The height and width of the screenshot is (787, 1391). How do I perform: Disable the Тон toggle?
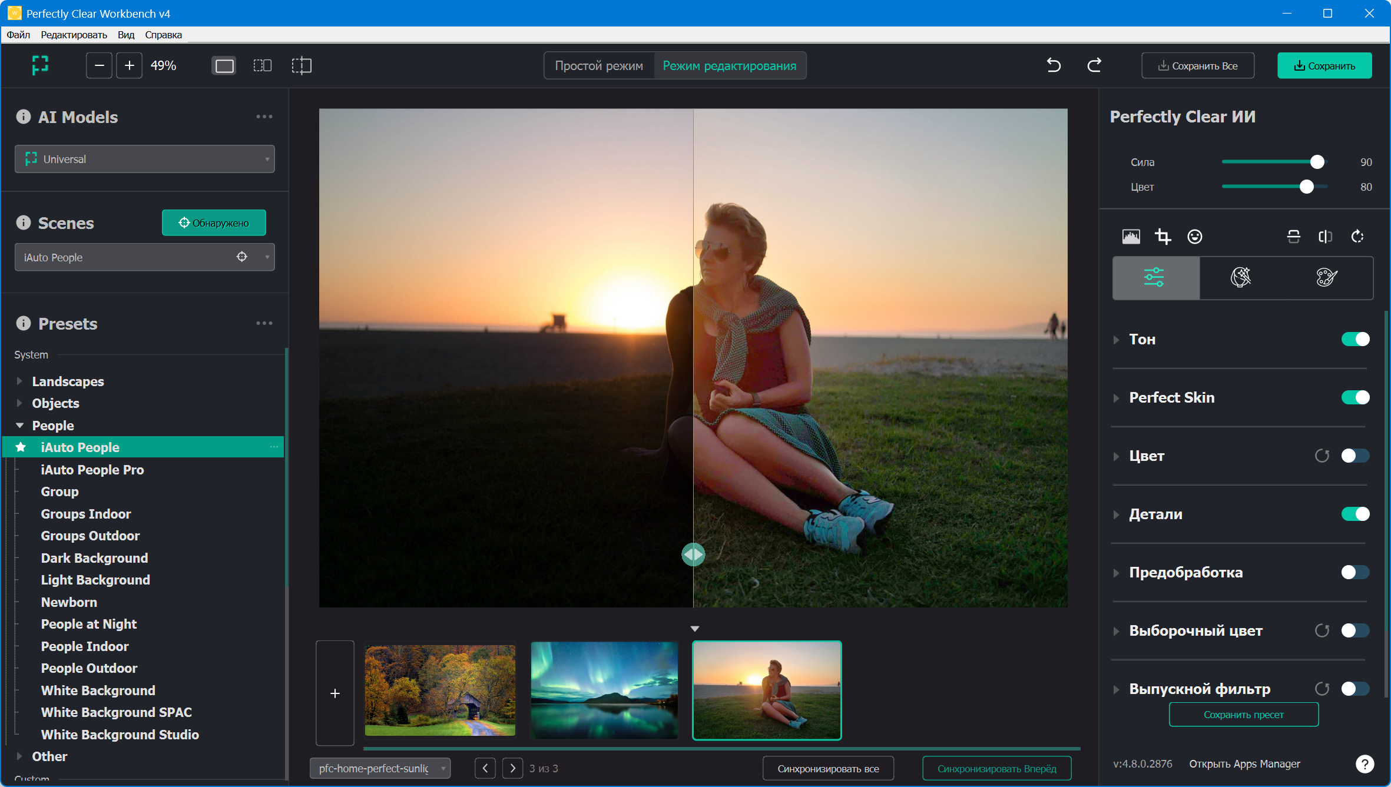point(1355,339)
